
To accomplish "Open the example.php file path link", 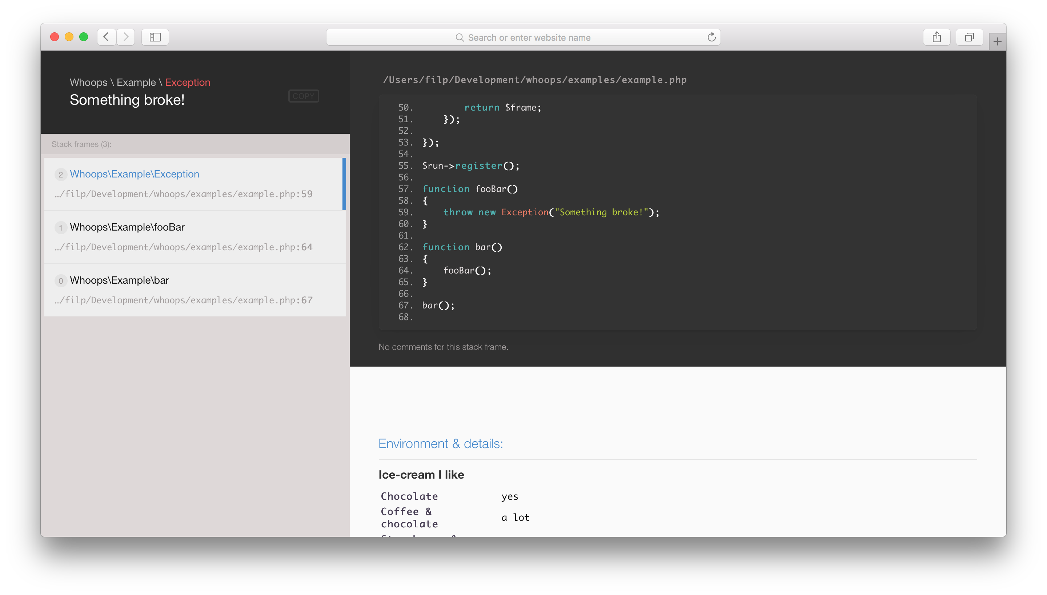I will point(534,80).
